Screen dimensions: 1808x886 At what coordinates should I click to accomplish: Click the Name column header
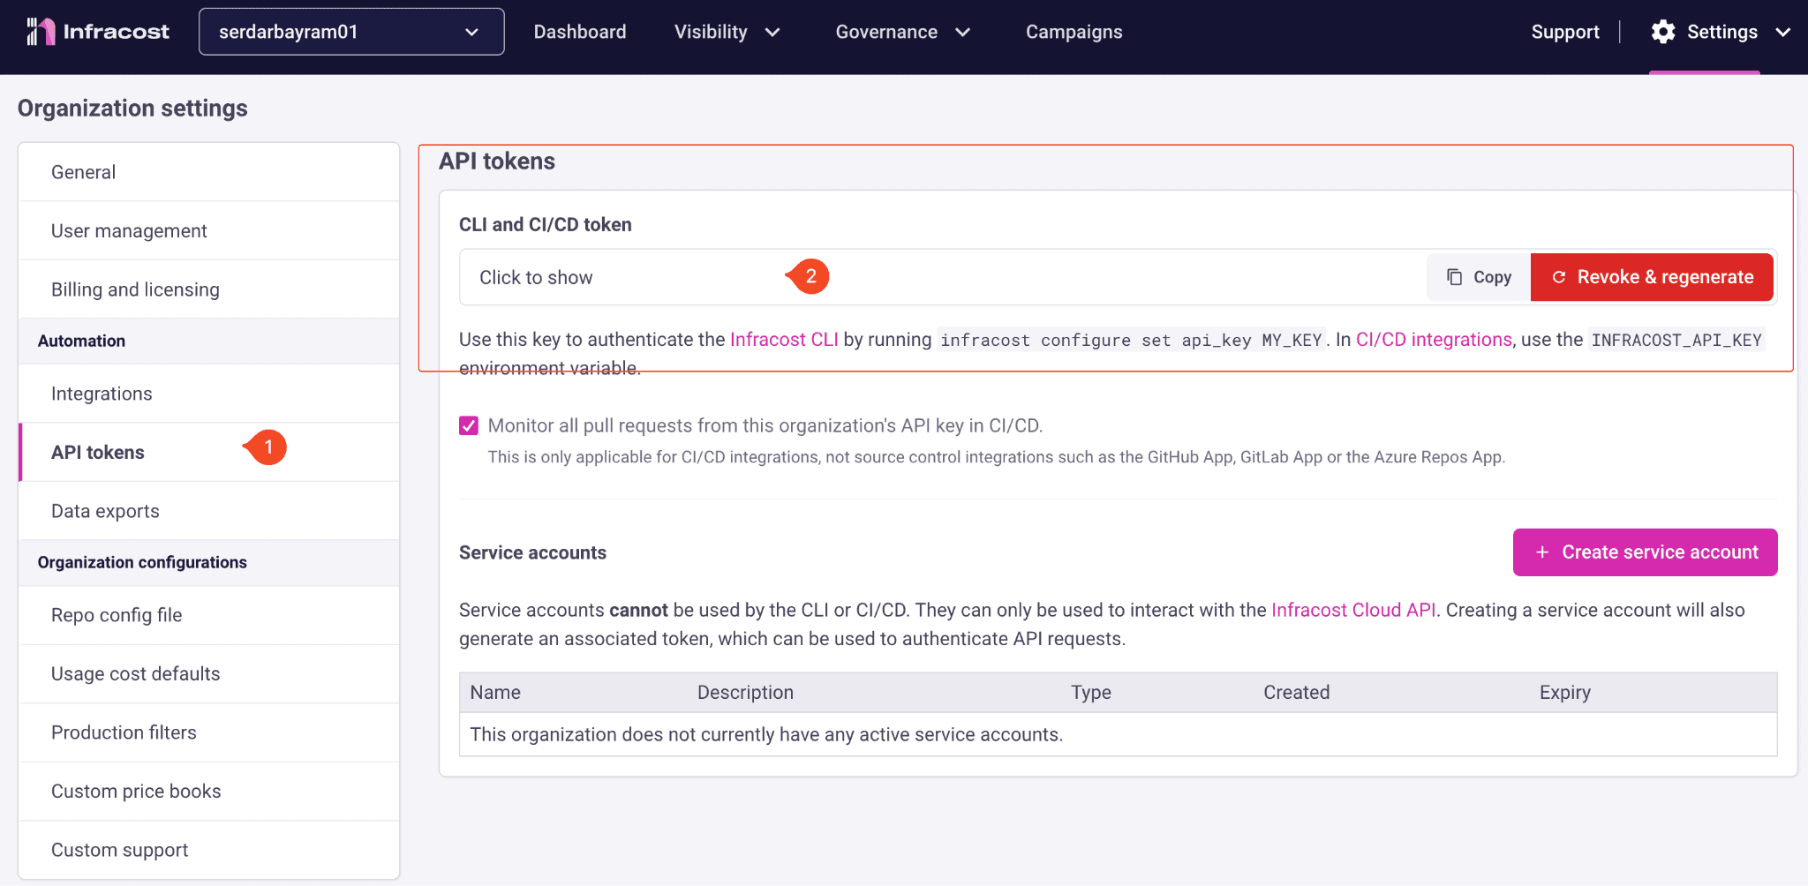[495, 693]
